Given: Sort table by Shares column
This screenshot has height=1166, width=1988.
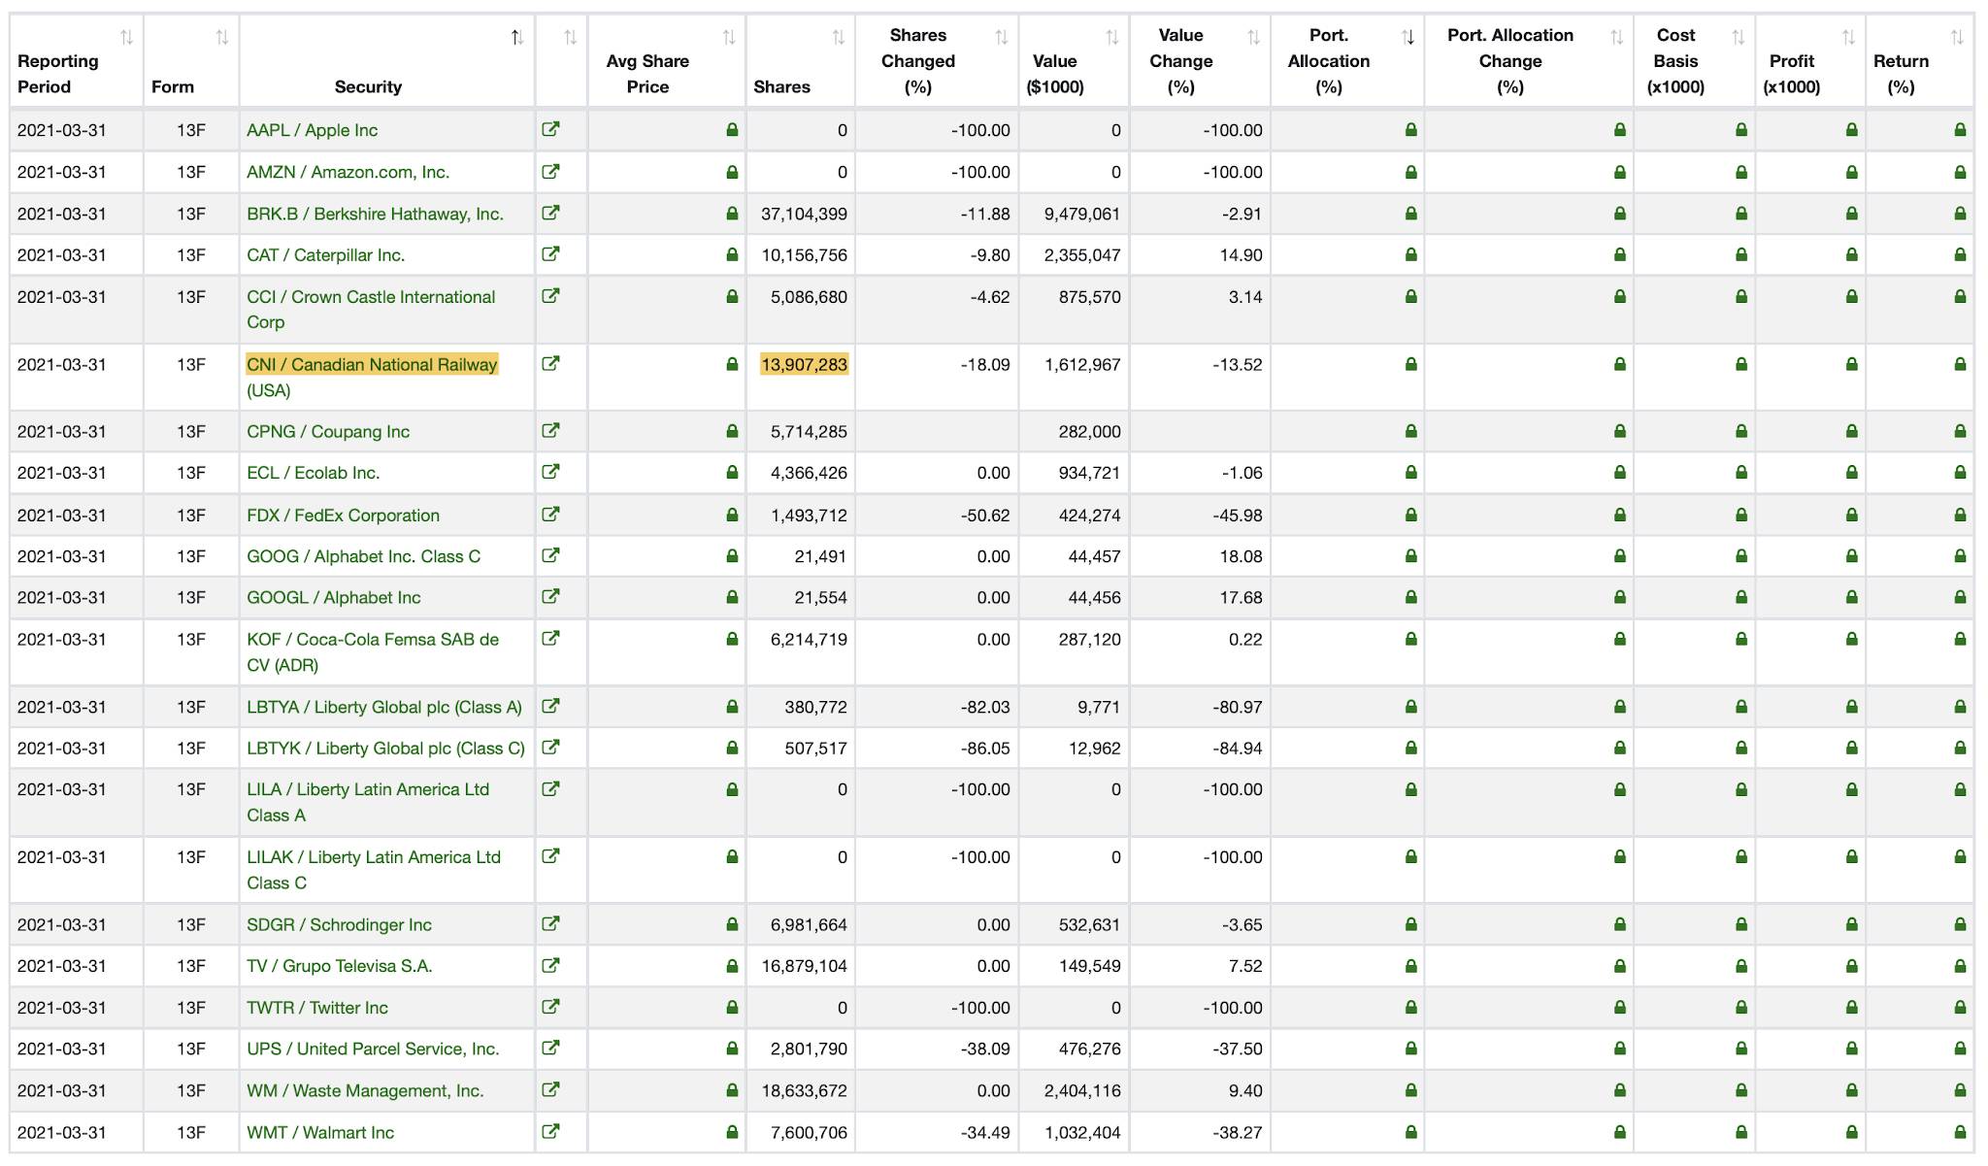Looking at the screenshot, I should click(x=839, y=38).
